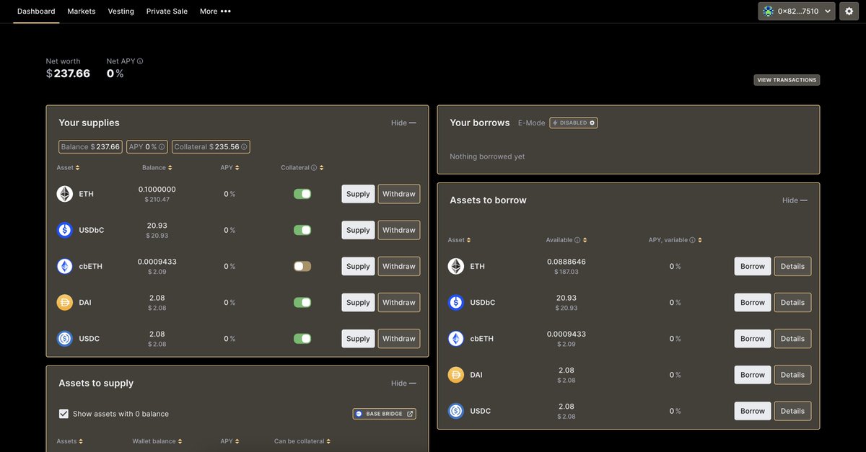The image size is (866, 452).
Task: Open the Base Bridge link
Action: [x=384, y=413]
